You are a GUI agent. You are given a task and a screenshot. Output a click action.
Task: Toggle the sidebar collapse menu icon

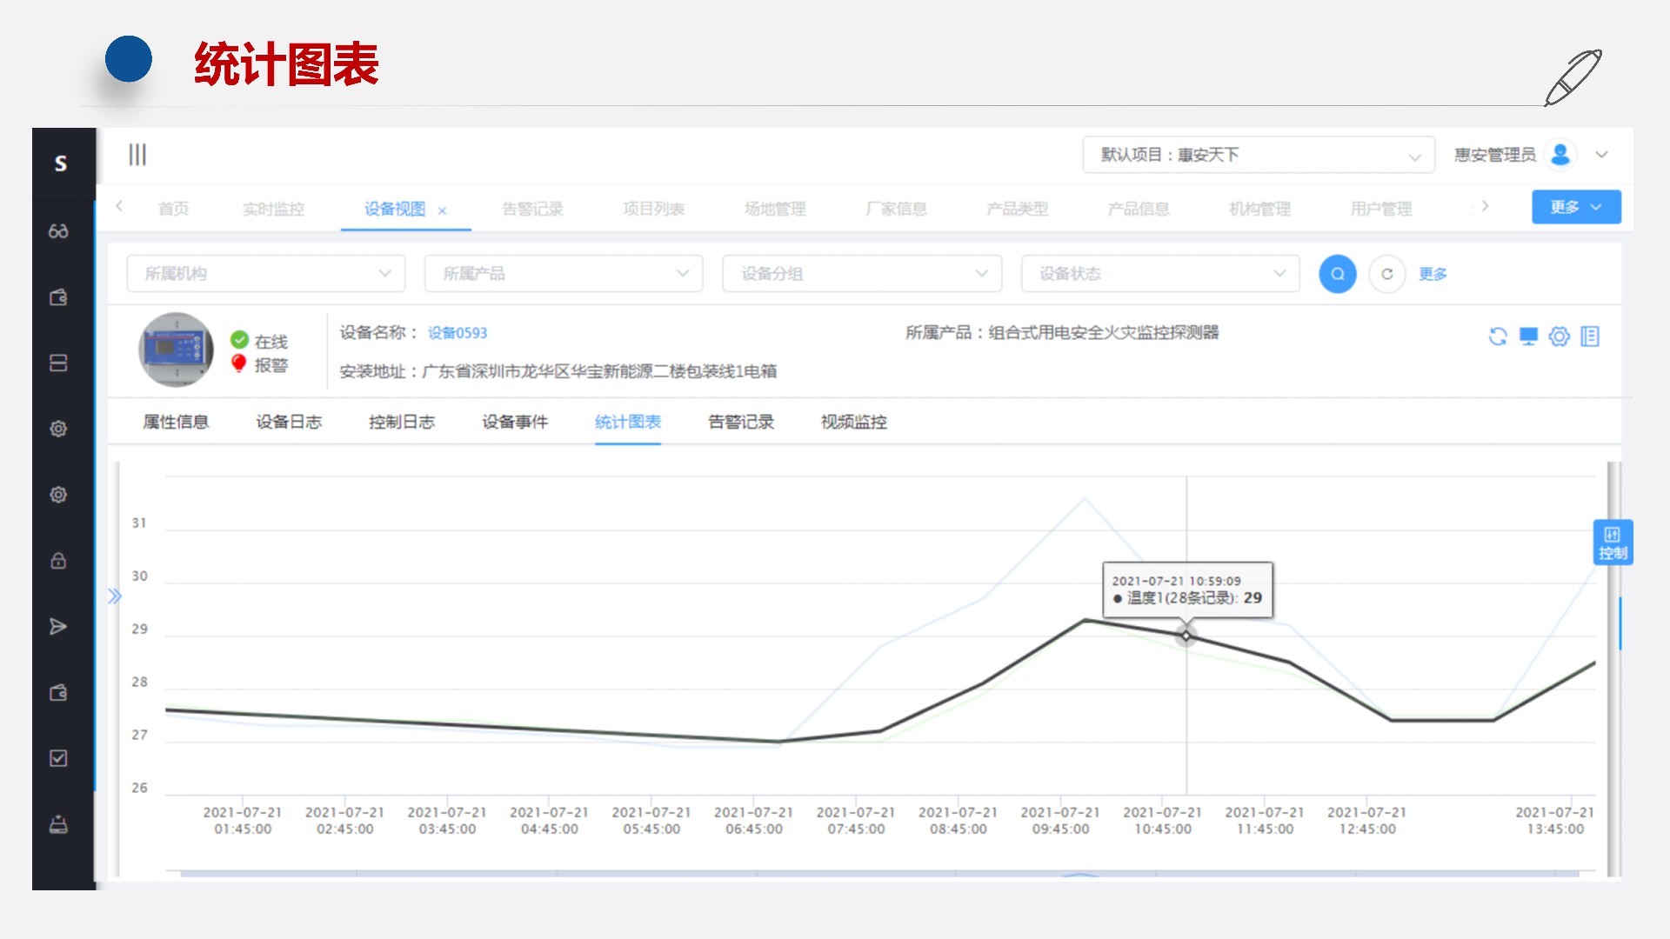(137, 155)
